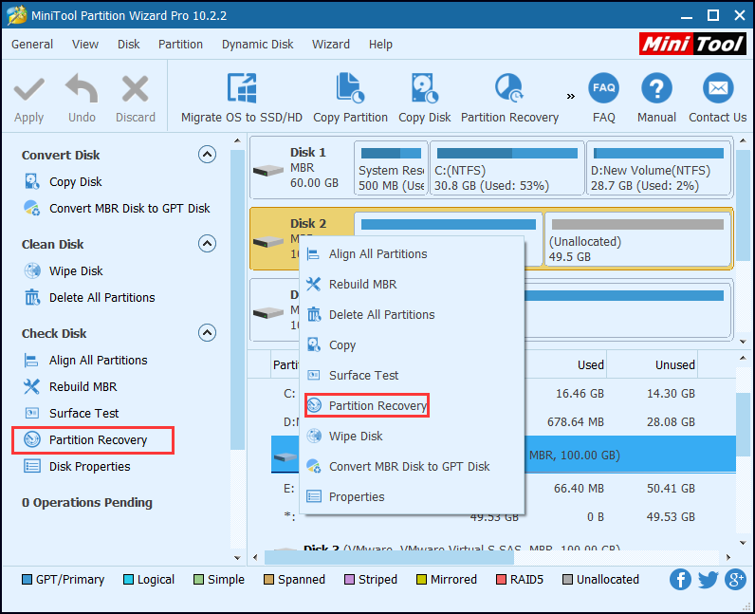Choose Copy from the context menu

pos(412,345)
